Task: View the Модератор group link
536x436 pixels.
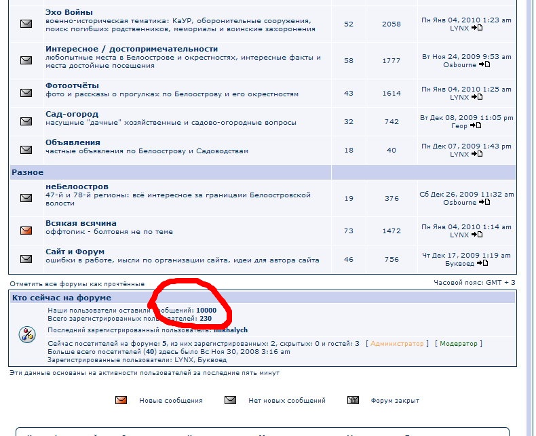Action: pos(458,344)
